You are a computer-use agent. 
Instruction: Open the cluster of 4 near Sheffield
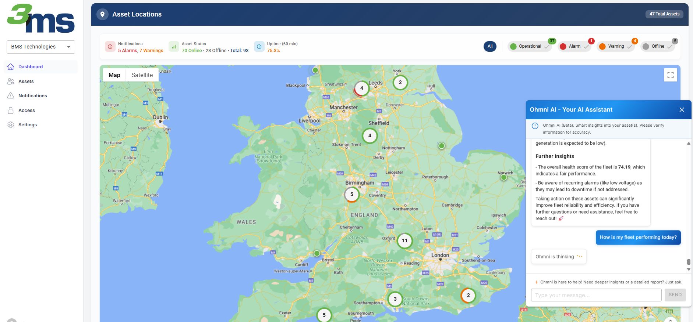coord(370,136)
